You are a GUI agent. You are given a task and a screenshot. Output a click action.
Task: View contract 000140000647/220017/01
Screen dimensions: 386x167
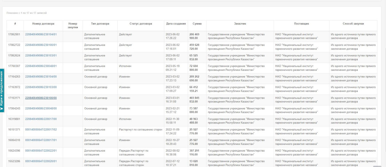41,140
